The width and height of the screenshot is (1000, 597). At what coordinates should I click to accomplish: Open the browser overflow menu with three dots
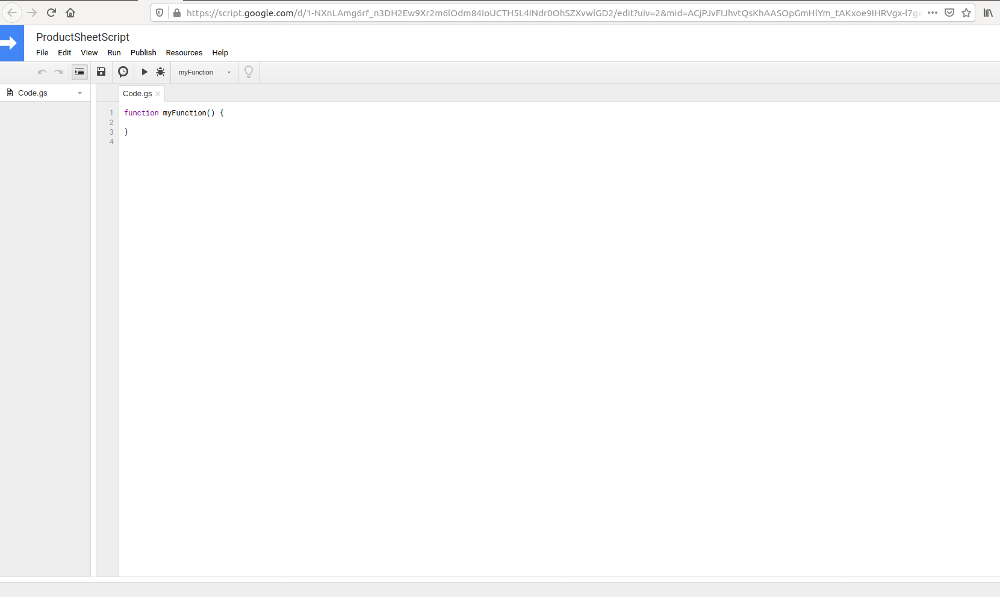932,12
